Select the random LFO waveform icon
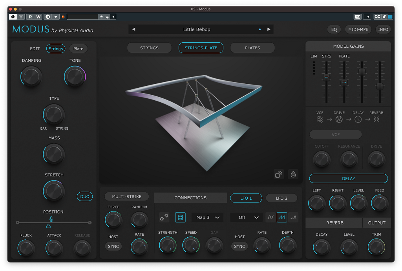Image resolution: width=402 pixels, height=271 pixels. pyautogui.click(x=293, y=217)
